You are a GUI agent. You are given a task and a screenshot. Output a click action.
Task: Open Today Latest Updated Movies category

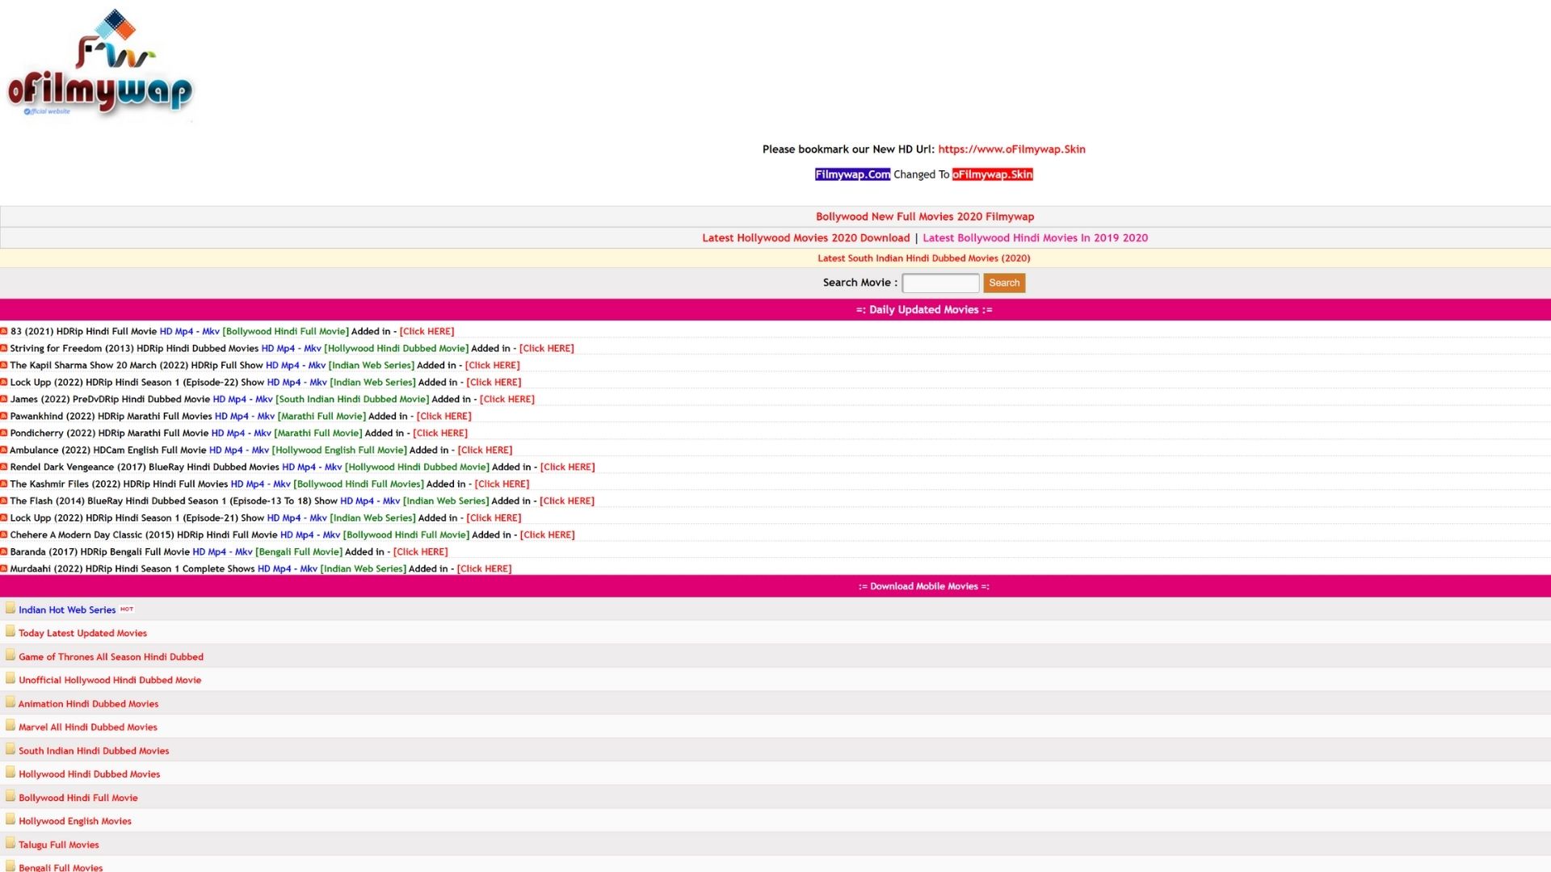click(82, 633)
